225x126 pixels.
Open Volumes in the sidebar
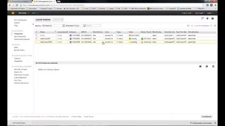click(x=17, y=58)
